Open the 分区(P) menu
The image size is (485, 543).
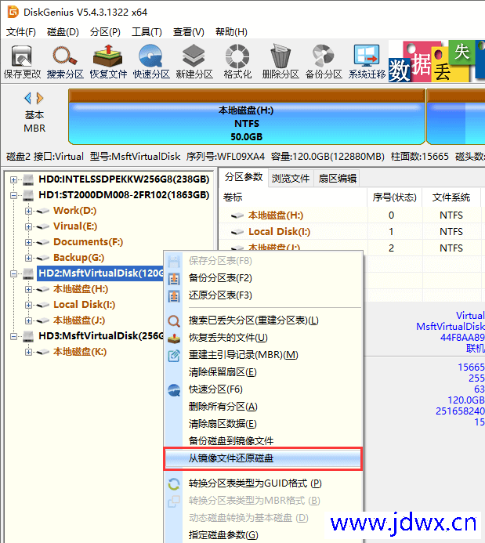click(105, 32)
